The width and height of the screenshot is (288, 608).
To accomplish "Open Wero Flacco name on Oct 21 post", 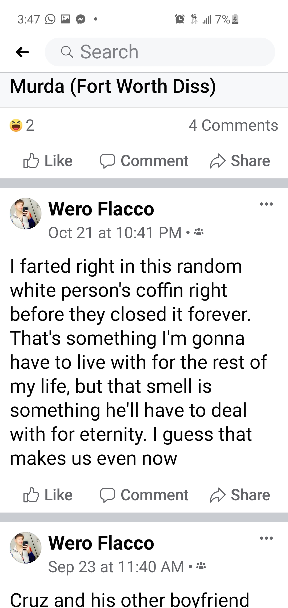I will [101, 209].
